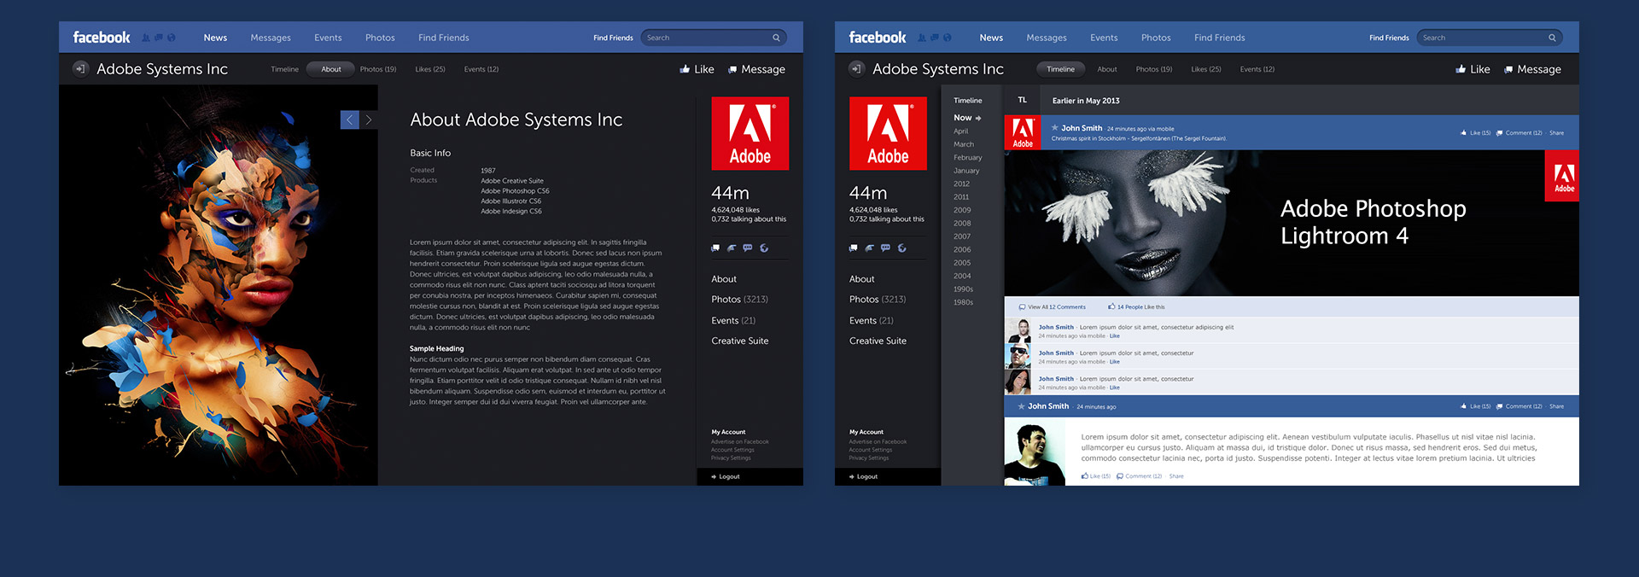The height and width of the screenshot is (577, 1639).
Task: Click the friend requests icon beside left facebook logo
Action: point(146,38)
